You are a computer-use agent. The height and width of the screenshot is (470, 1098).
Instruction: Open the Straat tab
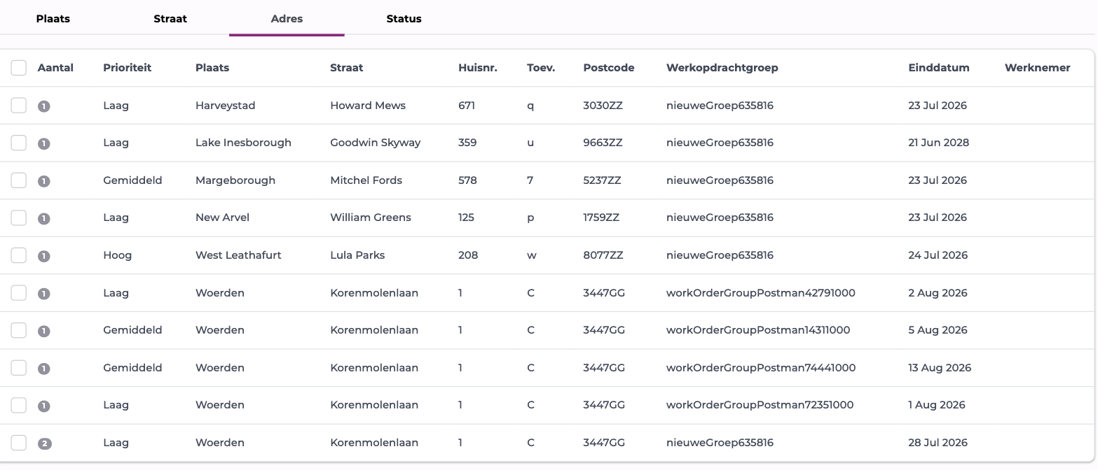[170, 19]
